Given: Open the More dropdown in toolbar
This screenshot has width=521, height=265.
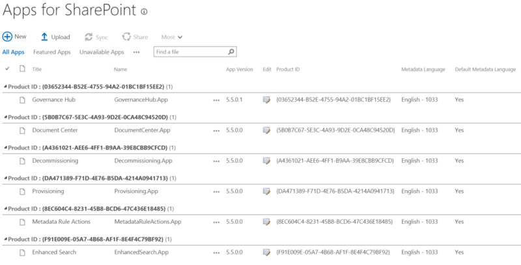Looking at the screenshot, I should 172,37.
